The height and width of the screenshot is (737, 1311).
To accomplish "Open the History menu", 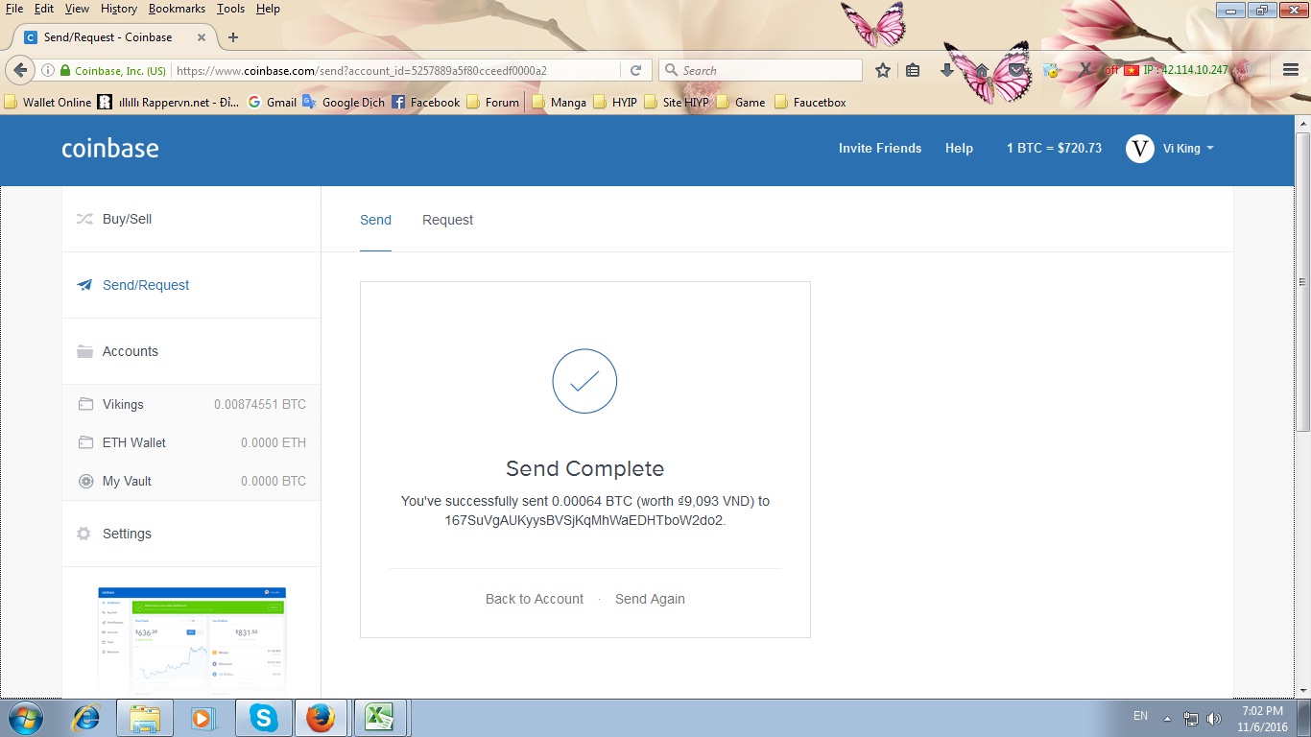I will pyautogui.click(x=119, y=9).
